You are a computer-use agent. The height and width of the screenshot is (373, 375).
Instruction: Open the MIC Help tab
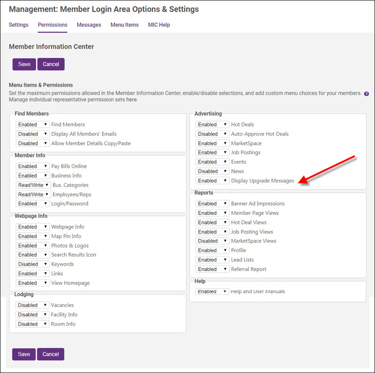pos(159,25)
